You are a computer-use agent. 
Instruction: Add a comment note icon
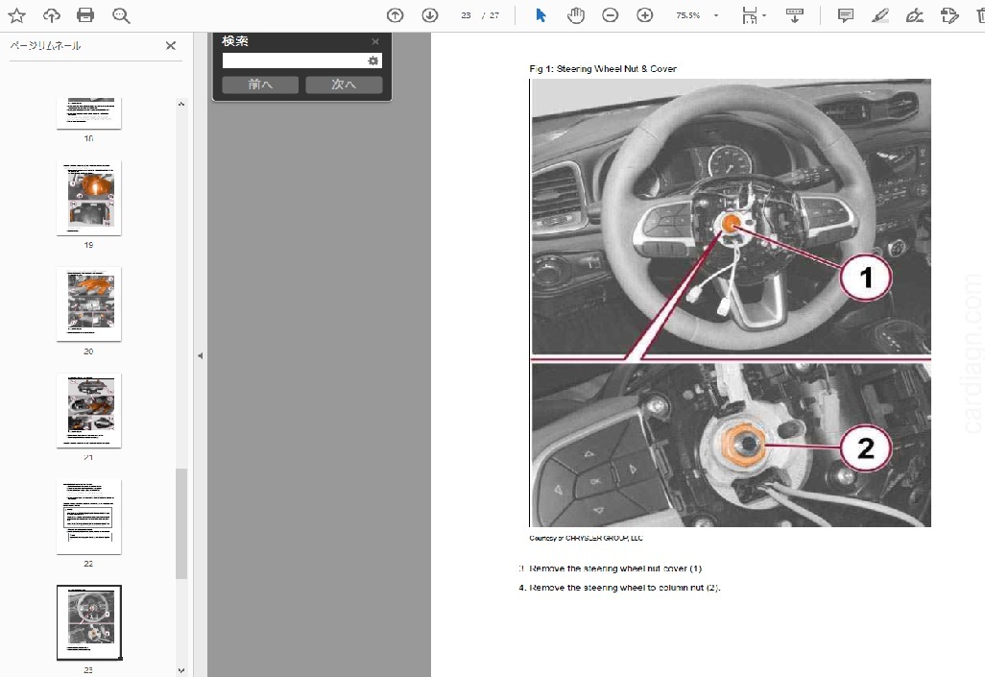coord(846,15)
